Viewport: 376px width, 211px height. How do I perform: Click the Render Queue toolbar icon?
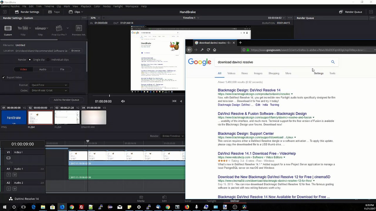coord(341,12)
